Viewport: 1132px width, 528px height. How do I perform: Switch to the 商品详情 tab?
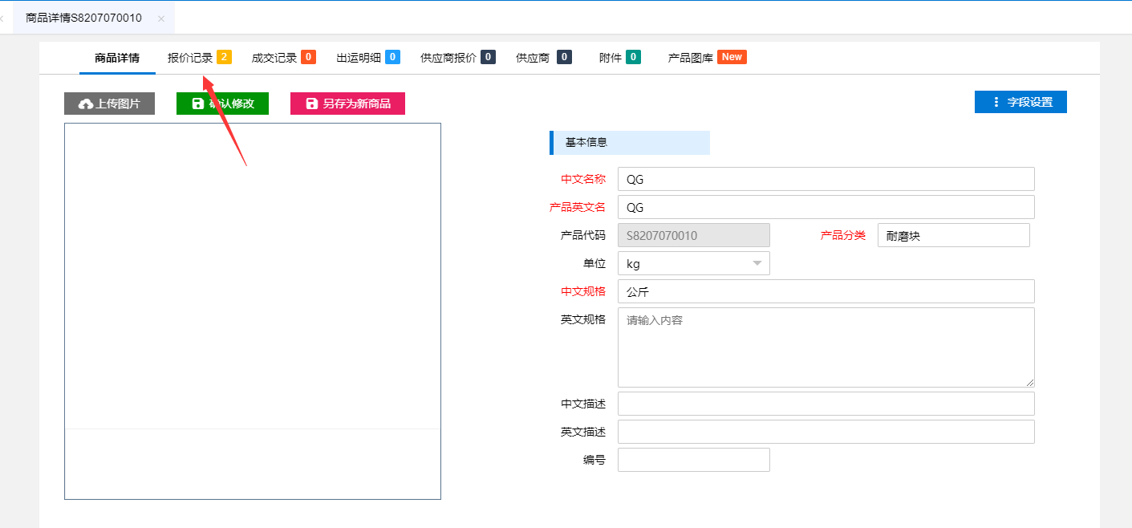pyautogui.click(x=117, y=58)
